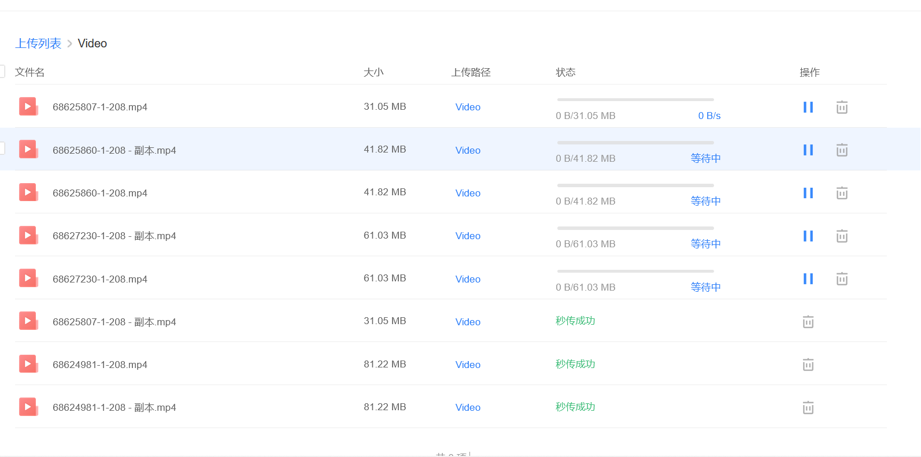This screenshot has width=921, height=457.
Task: Pause upload of 68627230-1-208.mp4
Action: click(x=808, y=279)
